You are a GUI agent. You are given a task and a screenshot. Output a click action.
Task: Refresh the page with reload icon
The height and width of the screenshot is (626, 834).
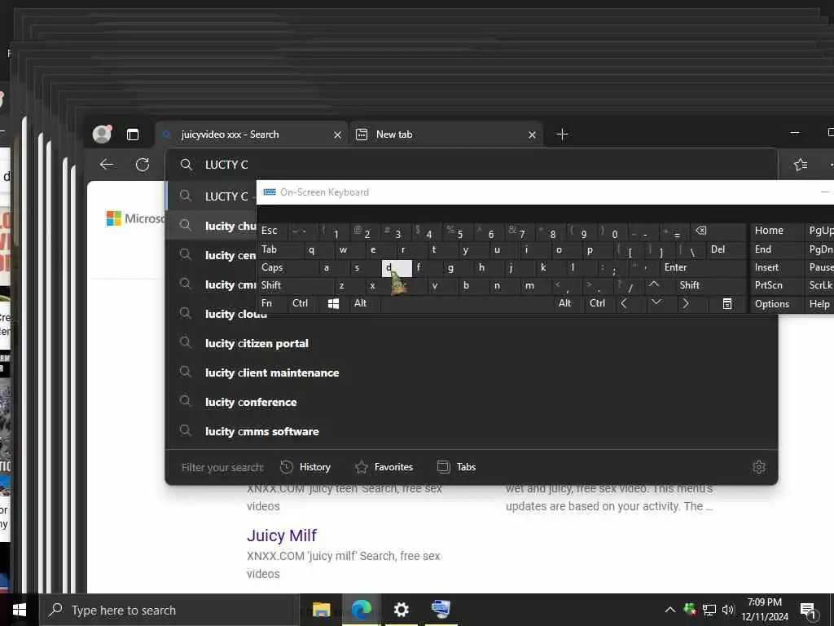pos(143,165)
